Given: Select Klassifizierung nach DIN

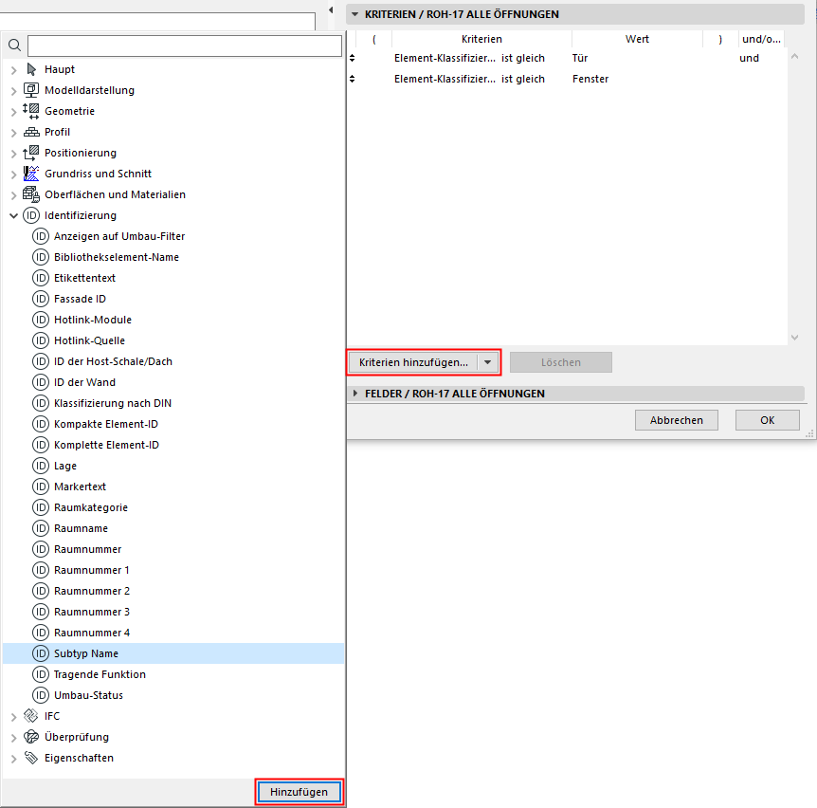Looking at the screenshot, I should tap(113, 403).
